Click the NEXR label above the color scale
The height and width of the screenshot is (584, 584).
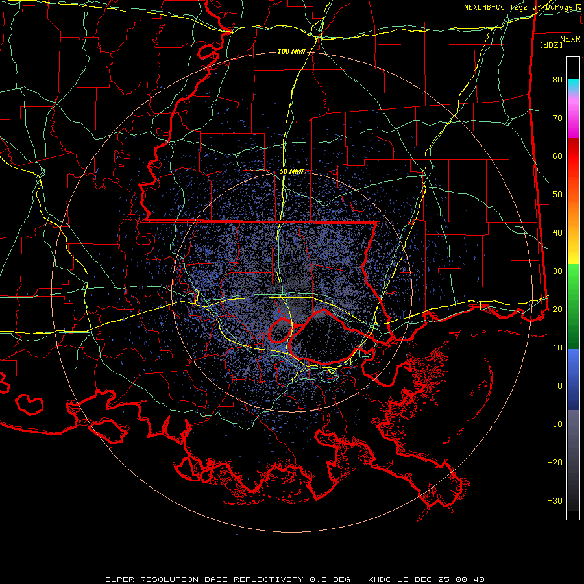click(570, 39)
